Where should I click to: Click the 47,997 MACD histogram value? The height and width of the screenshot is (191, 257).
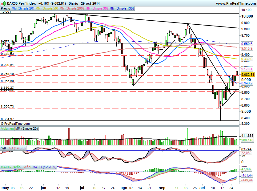(x=246, y=169)
